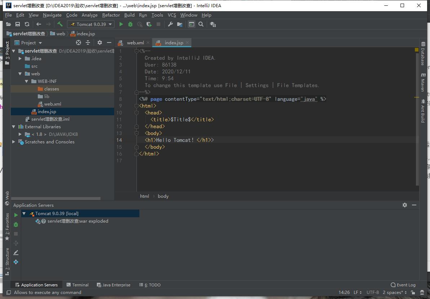Start debugging with the toolbar bug icon
This screenshot has height=299, width=430.
pyautogui.click(x=130, y=24)
